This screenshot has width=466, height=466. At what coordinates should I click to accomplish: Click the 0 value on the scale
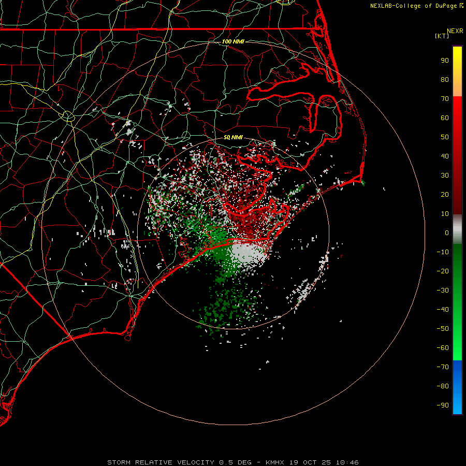(x=447, y=233)
